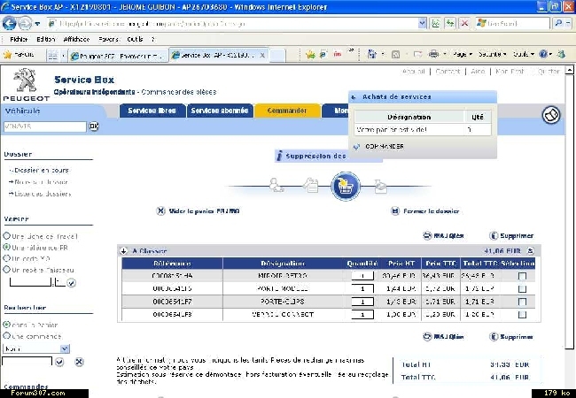Tick the Sélection checkbox for VERROU CONNECT row

pyautogui.click(x=522, y=315)
